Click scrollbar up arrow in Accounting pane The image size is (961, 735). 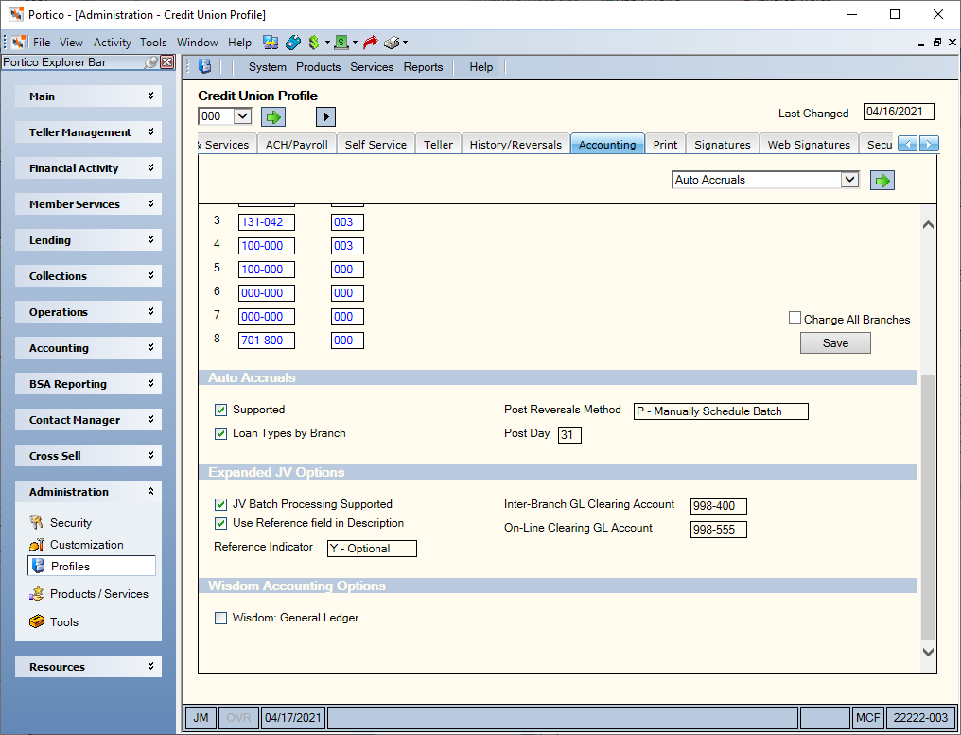929,225
